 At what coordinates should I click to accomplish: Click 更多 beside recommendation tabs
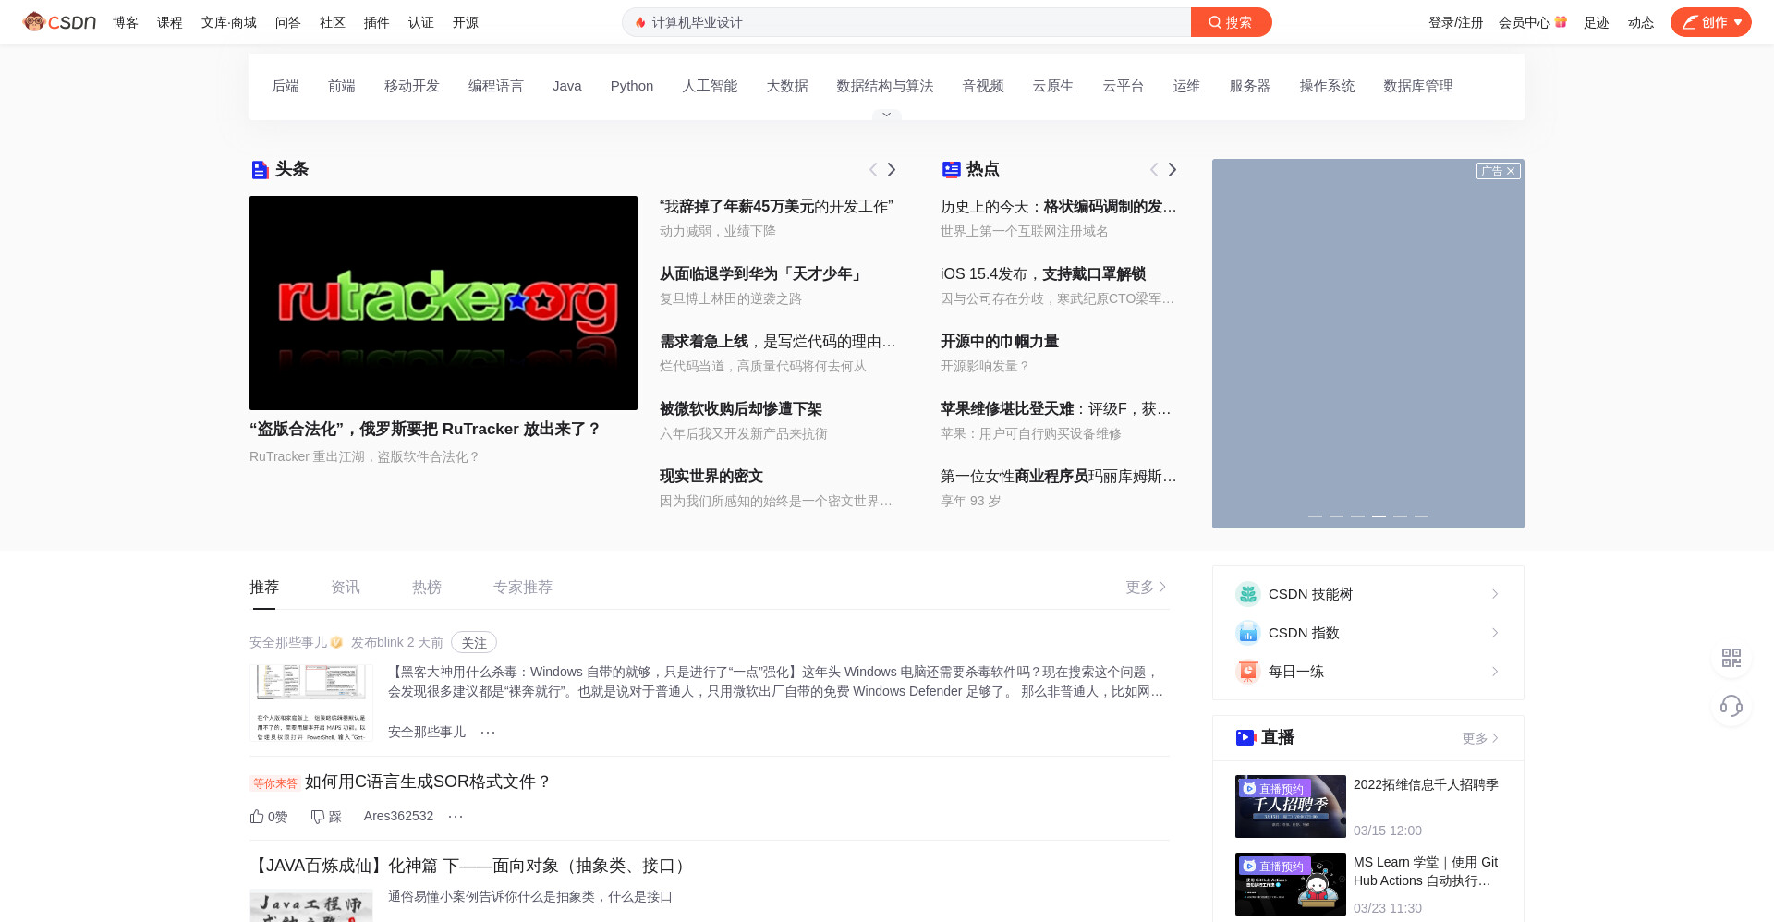click(x=1146, y=587)
